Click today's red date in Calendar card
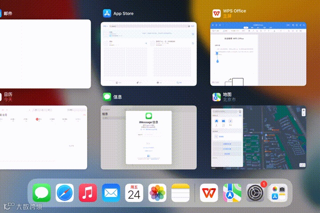 click(37, 119)
